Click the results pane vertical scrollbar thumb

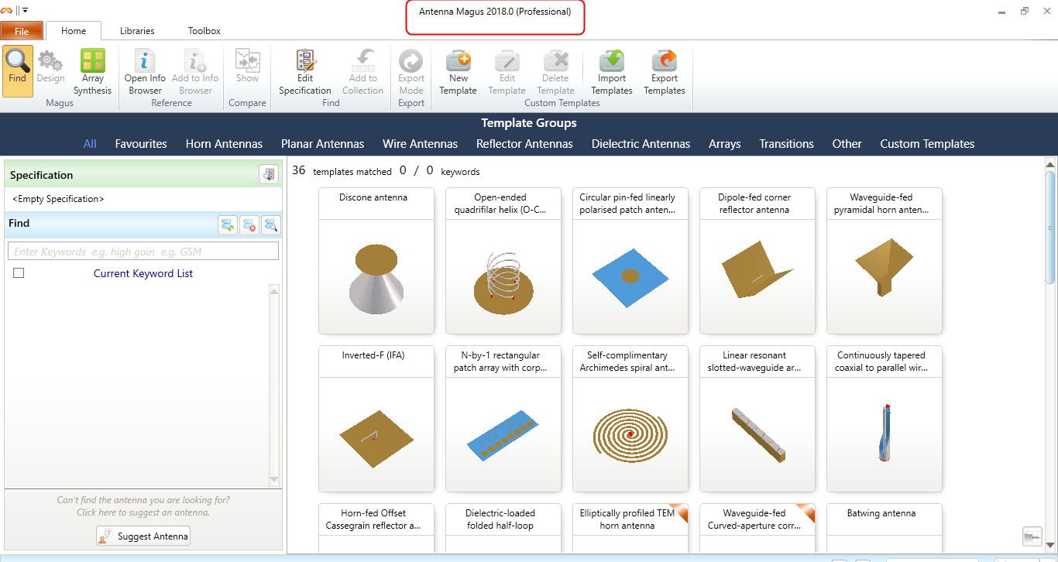(1050, 226)
